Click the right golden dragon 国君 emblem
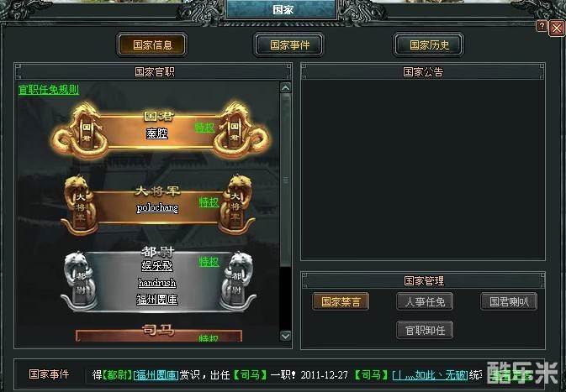The height and width of the screenshot is (392, 566). (x=241, y=131)
